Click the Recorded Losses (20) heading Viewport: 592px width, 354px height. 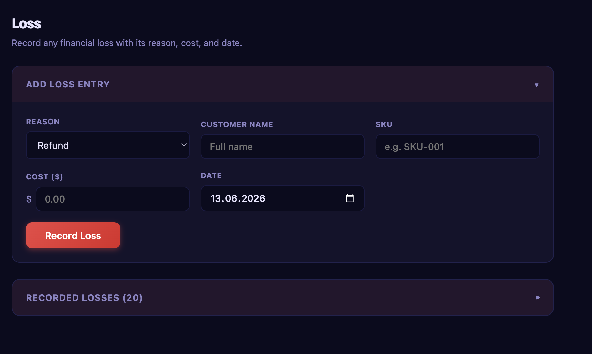[84, 298]
